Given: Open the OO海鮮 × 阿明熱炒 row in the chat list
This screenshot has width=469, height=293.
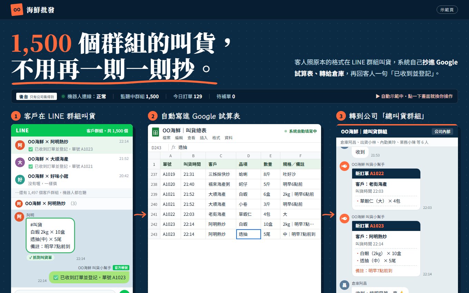Looking at the screenshot, I should point(72,145).
